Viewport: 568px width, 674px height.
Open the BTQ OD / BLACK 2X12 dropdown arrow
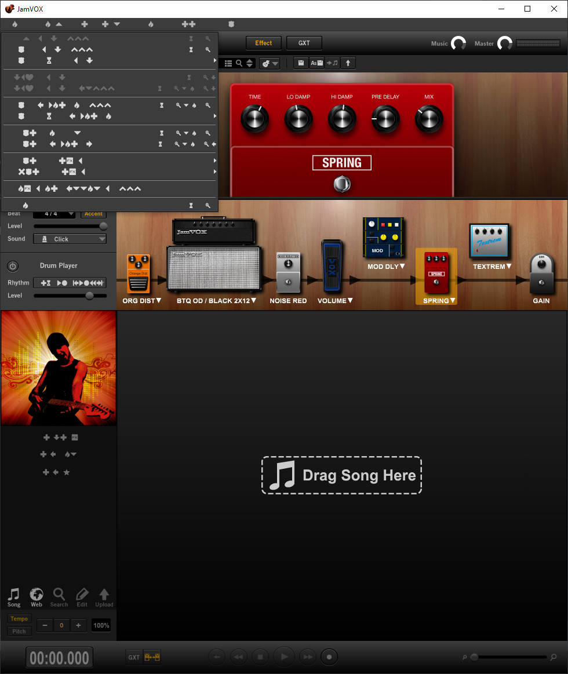pos(254,300)
